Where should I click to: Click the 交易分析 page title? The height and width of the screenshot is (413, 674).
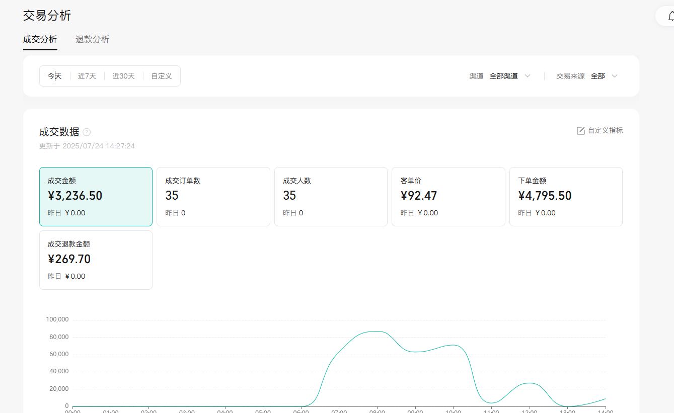point(47,16)
